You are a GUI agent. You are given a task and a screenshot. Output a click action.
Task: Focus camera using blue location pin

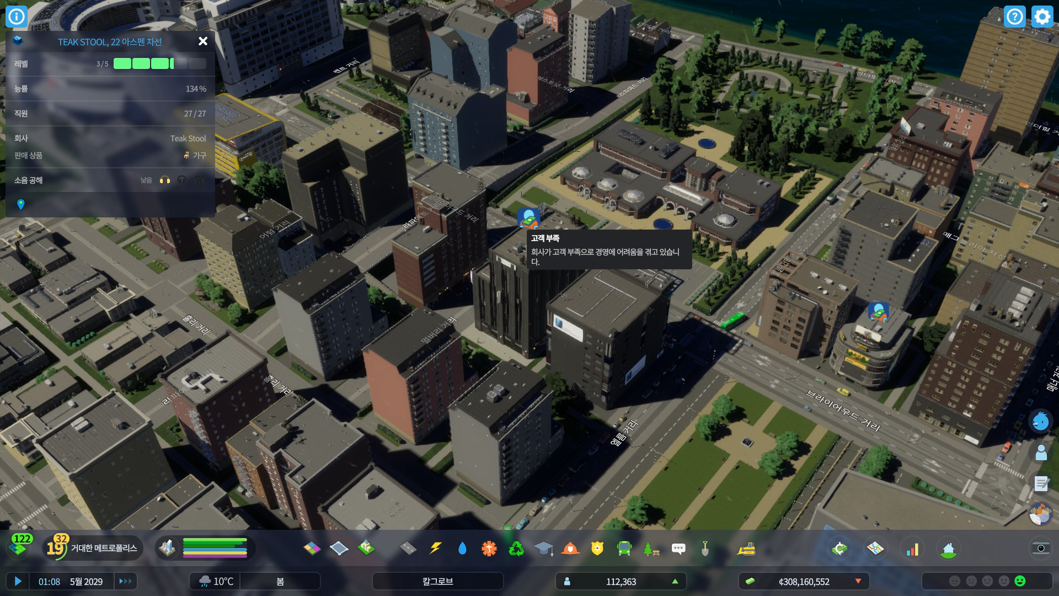[21, 205]
